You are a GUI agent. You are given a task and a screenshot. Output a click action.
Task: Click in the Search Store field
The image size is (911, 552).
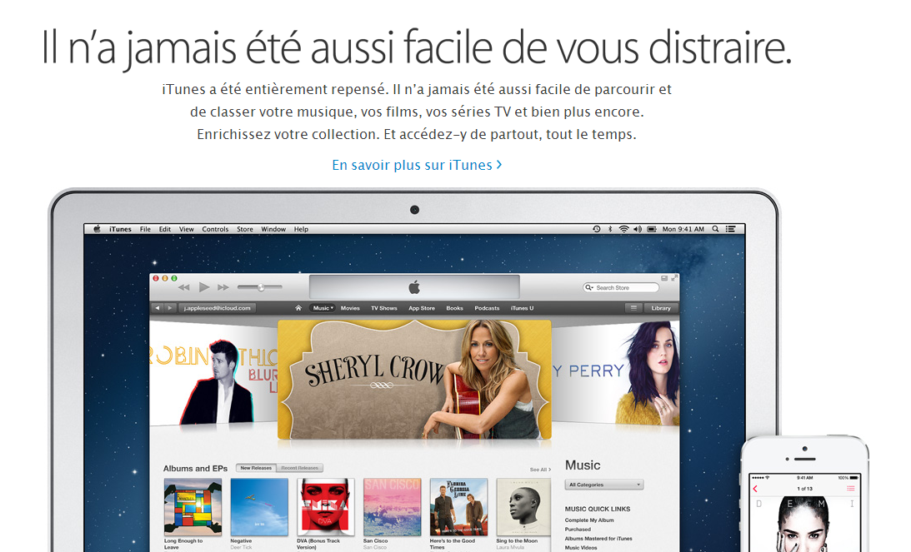[621, 287]
